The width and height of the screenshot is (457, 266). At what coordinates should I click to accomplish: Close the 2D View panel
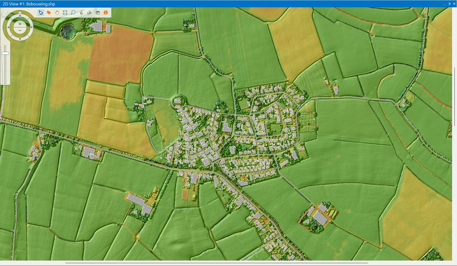click(x=454, y=4)
